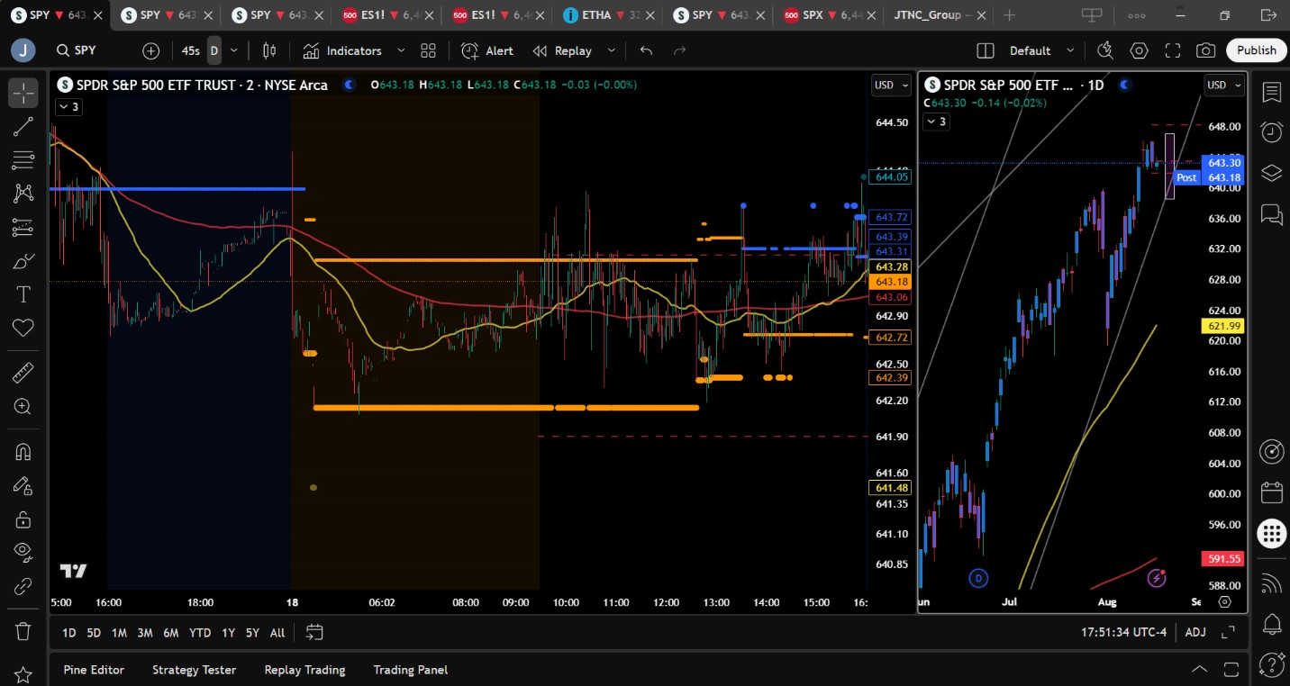This screenshot has width=1290, height=686.
Task: Open the Default layout dropdown arrow
Action: (1070, 50)
